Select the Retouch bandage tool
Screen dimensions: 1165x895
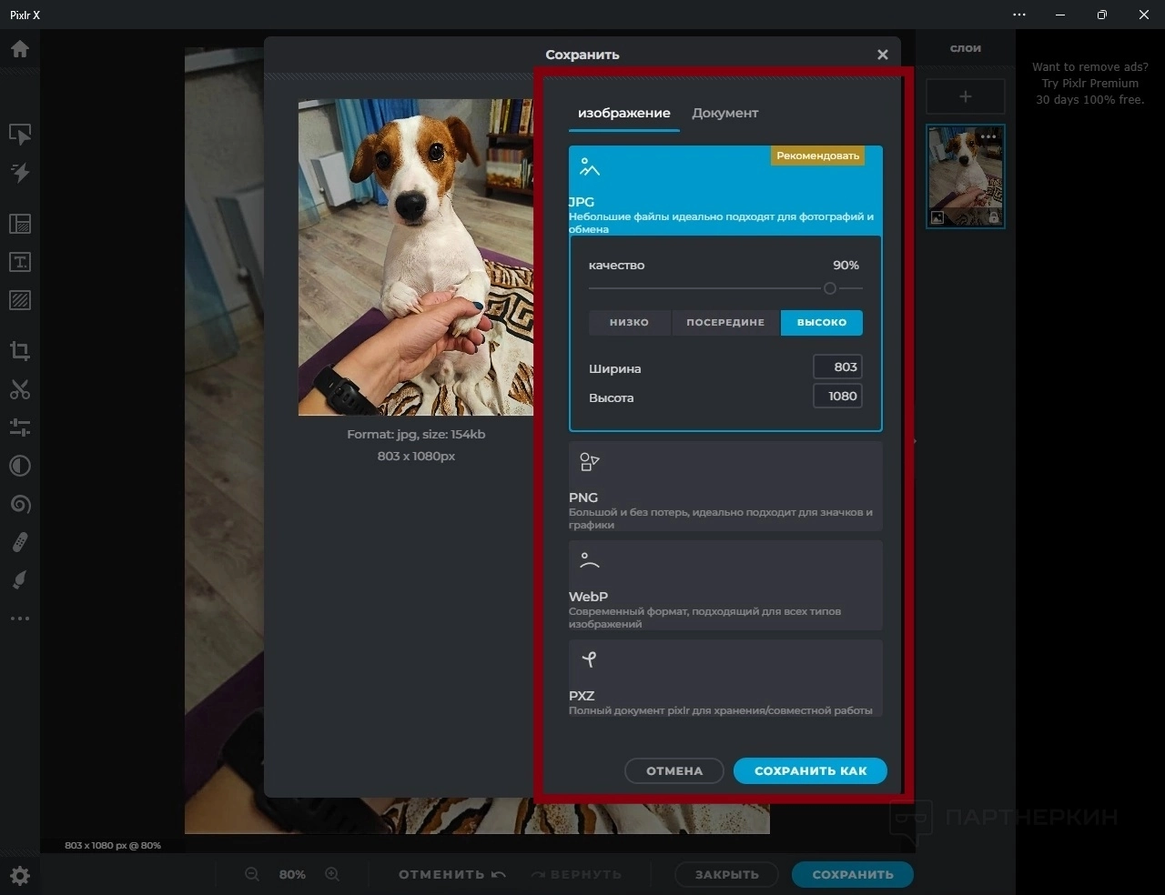pos(20,542)
